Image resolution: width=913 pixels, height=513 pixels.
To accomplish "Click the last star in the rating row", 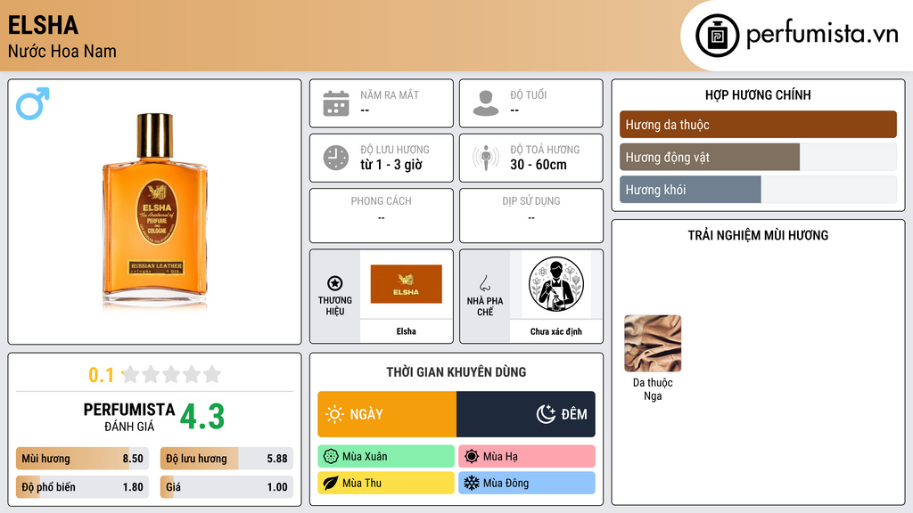I will pyautogui.click(x=212, y=374).
